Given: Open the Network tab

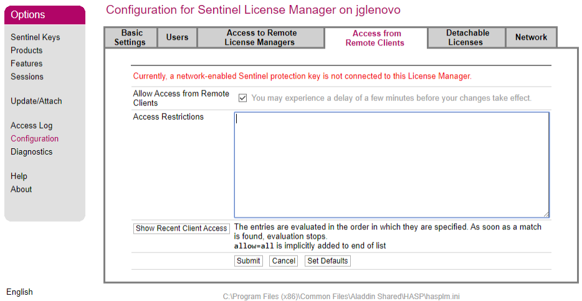Looking at the screenshot, I should tap(531, 37).
